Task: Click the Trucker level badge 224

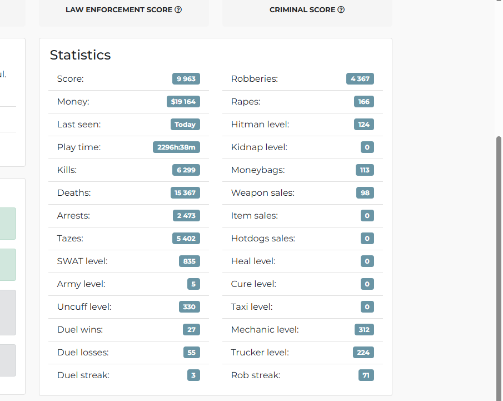Action: point(363,352)
